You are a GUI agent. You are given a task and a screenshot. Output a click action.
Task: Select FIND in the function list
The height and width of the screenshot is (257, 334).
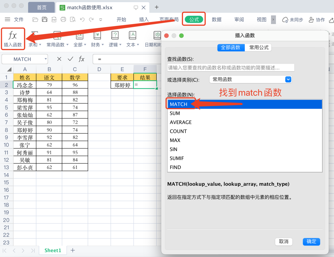[245, 167]
